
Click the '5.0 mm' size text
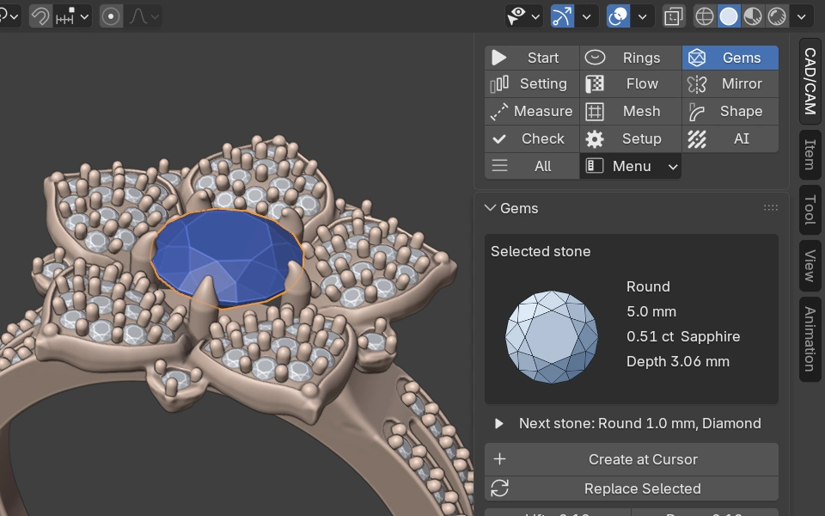651,311
